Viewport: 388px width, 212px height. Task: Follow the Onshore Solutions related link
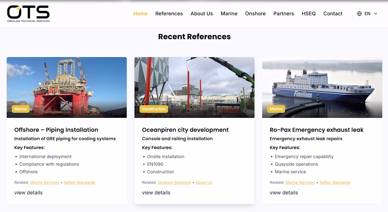(174, 182)
